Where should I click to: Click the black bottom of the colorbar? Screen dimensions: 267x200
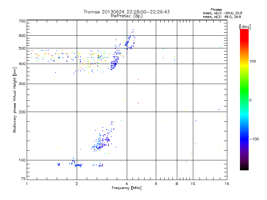click(x=244, y=168)
